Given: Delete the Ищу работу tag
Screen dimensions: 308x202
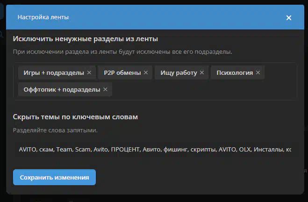Looking at the screenshot, I should [x=202, y=72].
